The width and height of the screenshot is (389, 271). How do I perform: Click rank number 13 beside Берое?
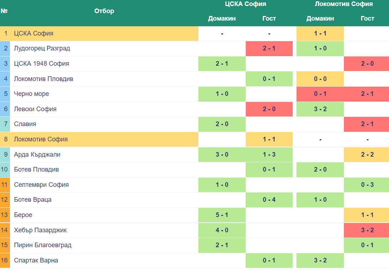(5, 215)
